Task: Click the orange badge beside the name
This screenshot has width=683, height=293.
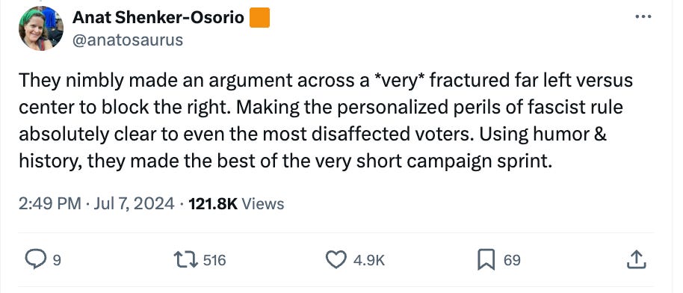Action: pyautogui.click(x=259, y=17)
